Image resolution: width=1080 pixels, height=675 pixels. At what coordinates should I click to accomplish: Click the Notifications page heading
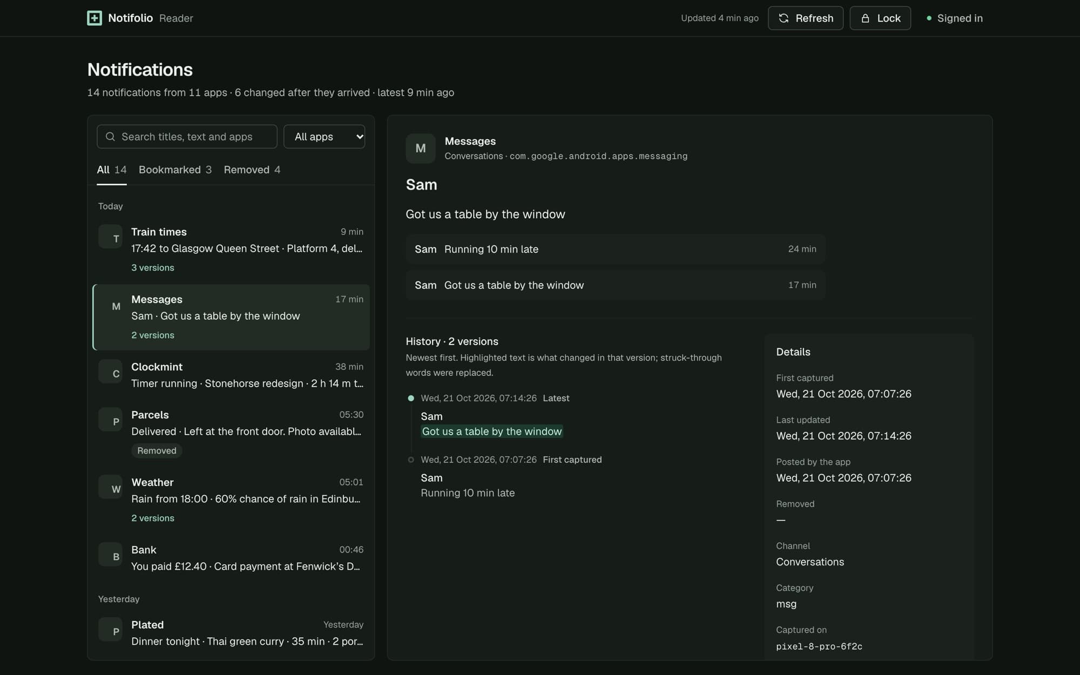140,70
